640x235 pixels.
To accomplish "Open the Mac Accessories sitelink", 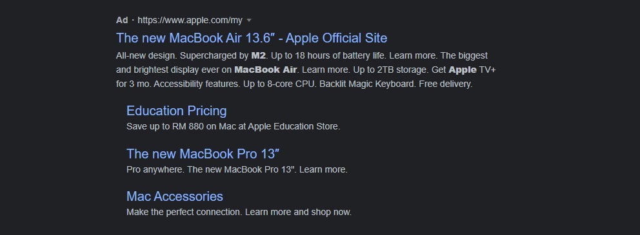I will [x=175, y=196].
